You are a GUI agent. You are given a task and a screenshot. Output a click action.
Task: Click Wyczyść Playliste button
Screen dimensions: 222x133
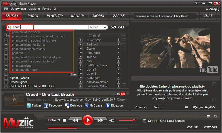tap(204, 107)
